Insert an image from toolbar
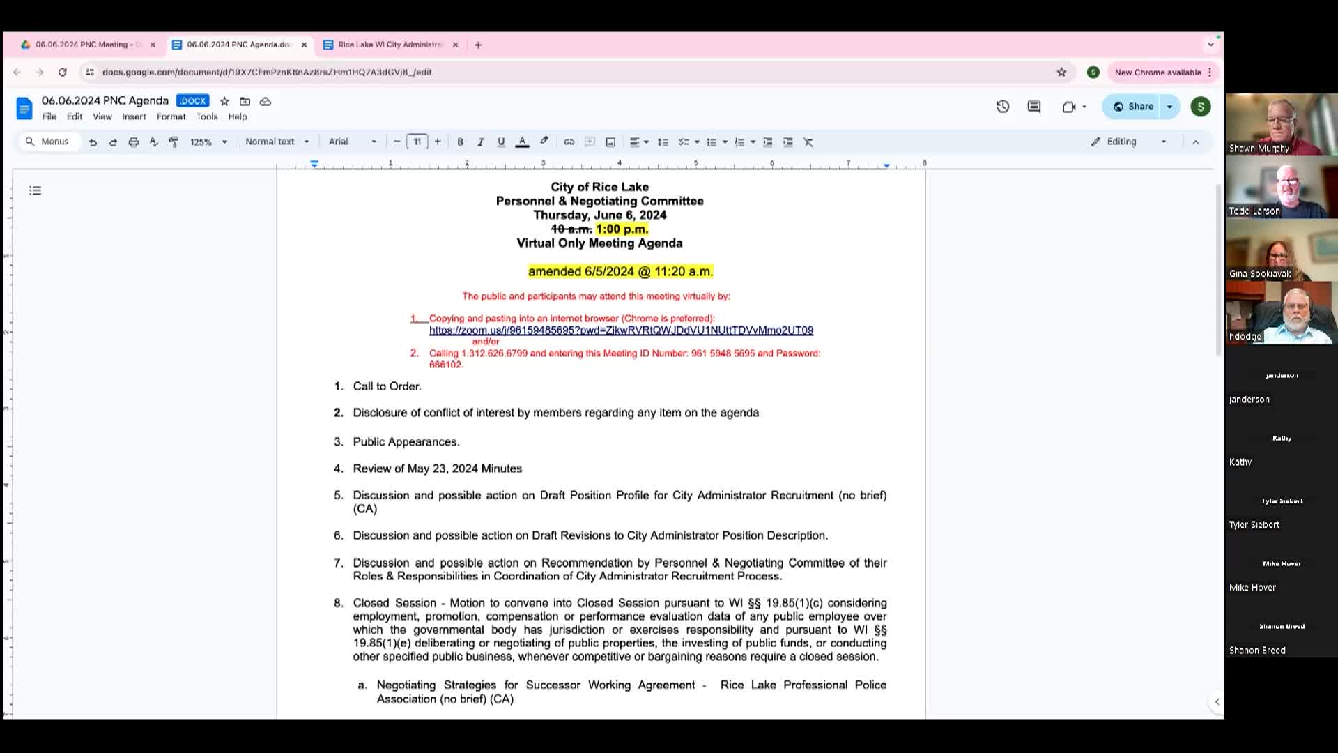 [x=610, y=142]
